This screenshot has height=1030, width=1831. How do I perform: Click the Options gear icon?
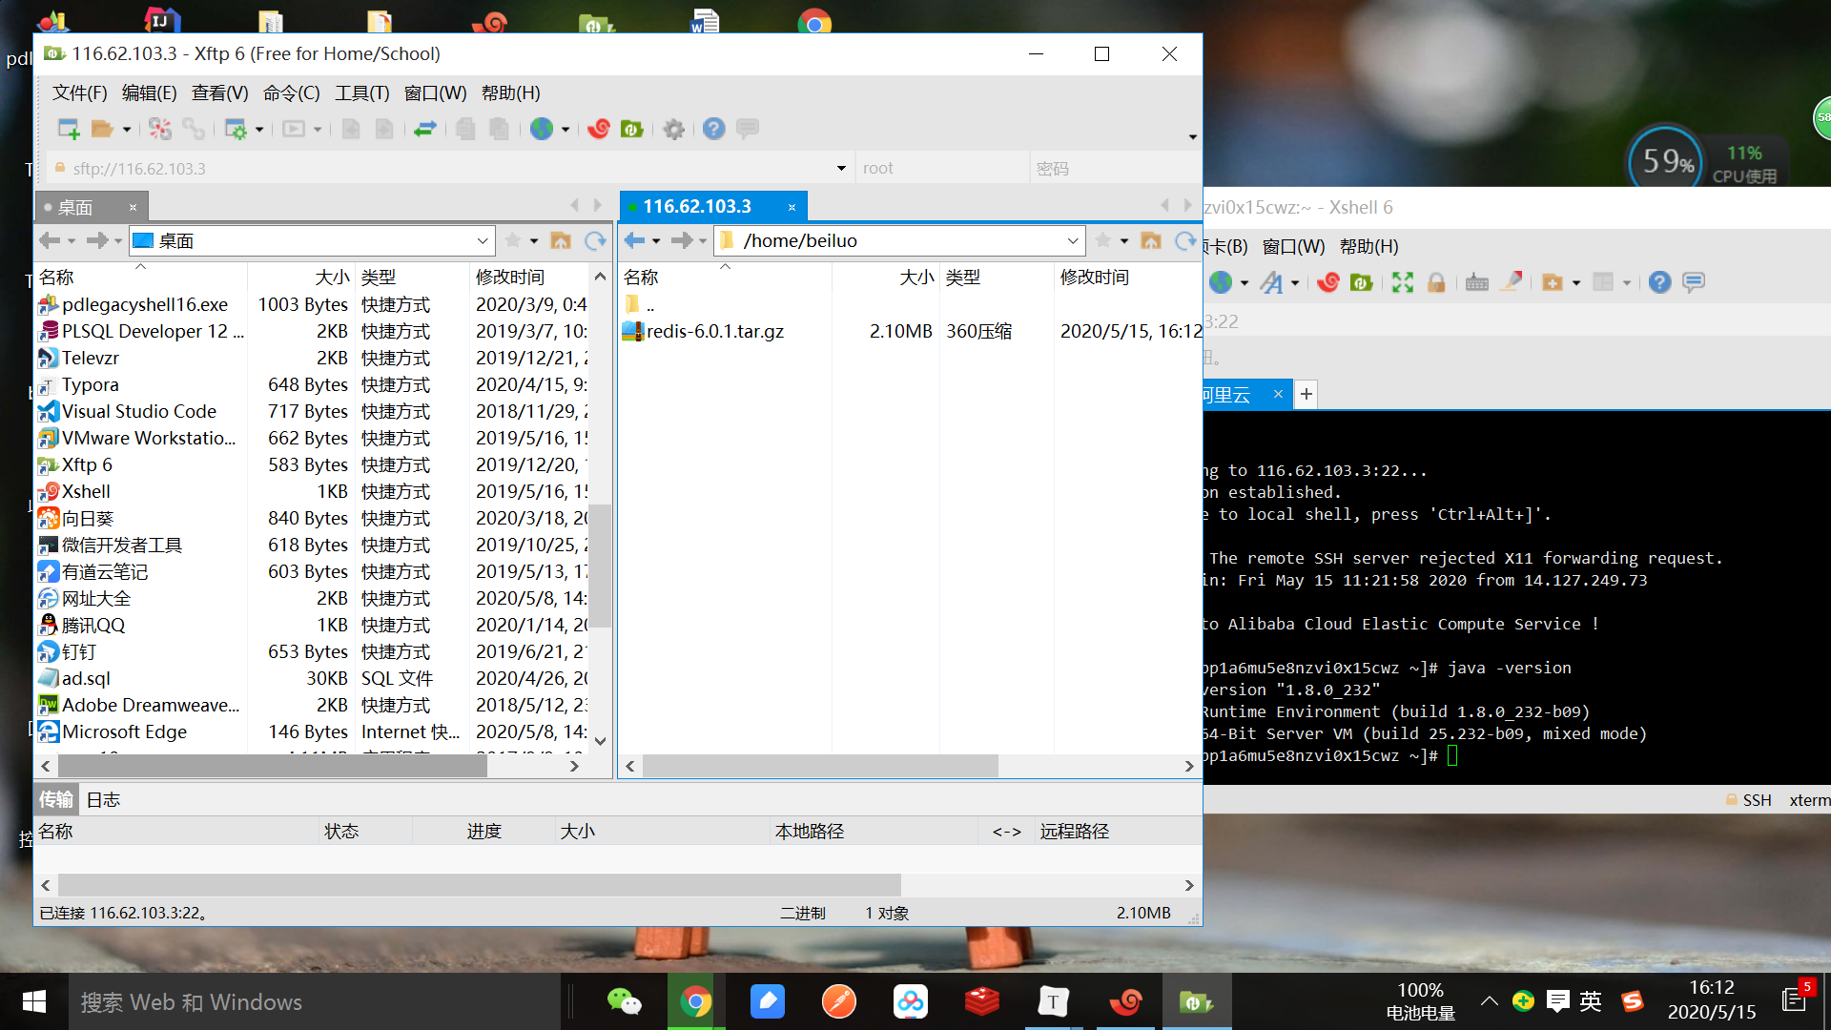674,129
